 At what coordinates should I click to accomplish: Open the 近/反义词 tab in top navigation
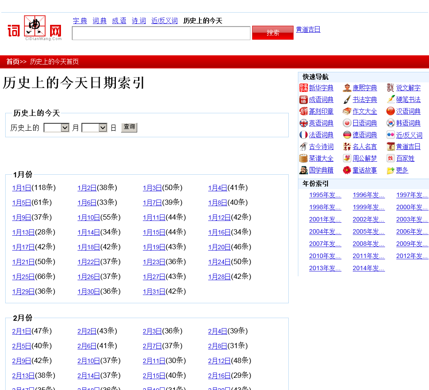pos(165,21)
